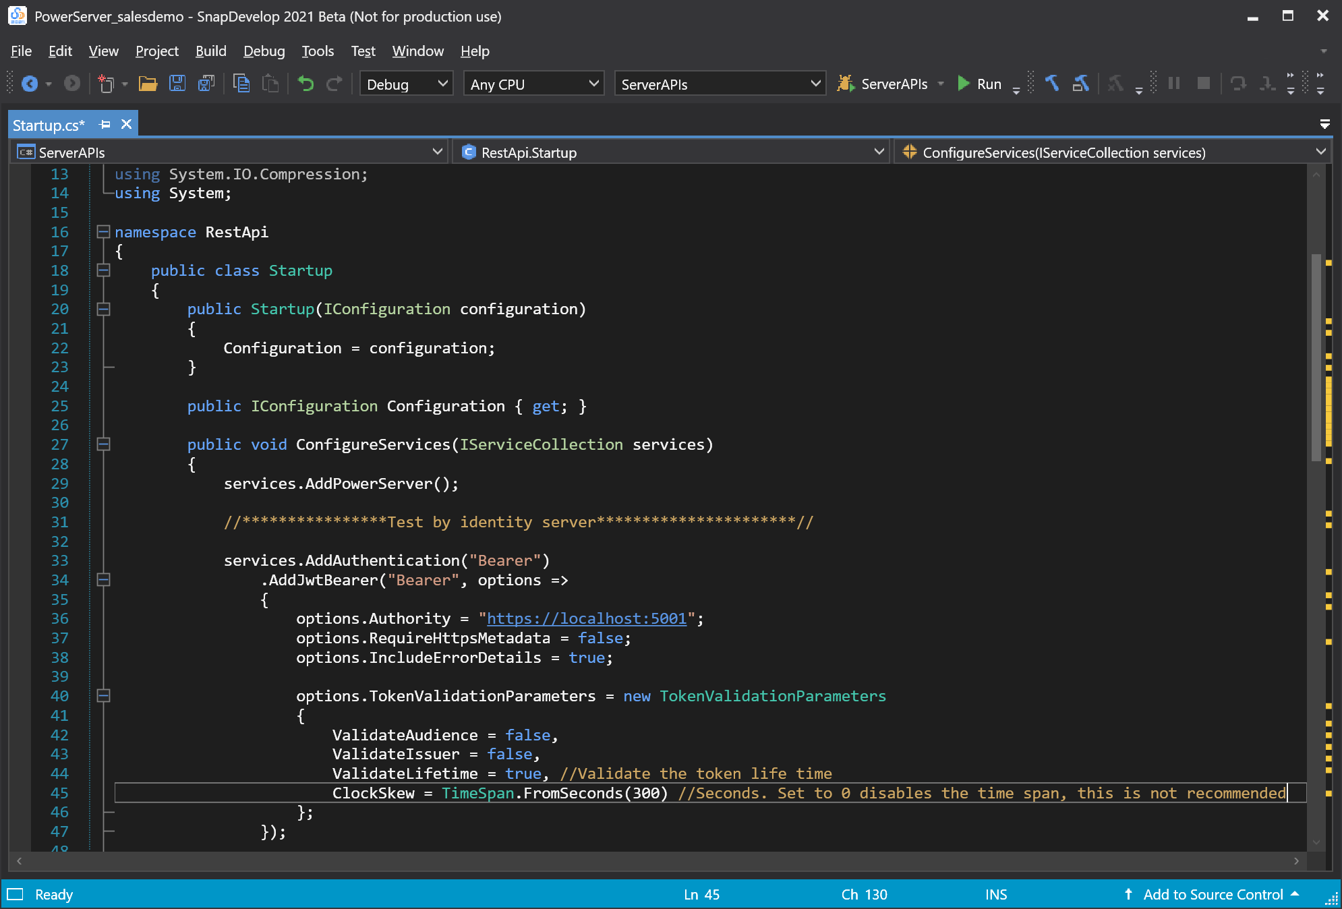Follow the https://localhost:5001 link
The width and height of the screenshot is (1342, 909).
coord(586,618)
